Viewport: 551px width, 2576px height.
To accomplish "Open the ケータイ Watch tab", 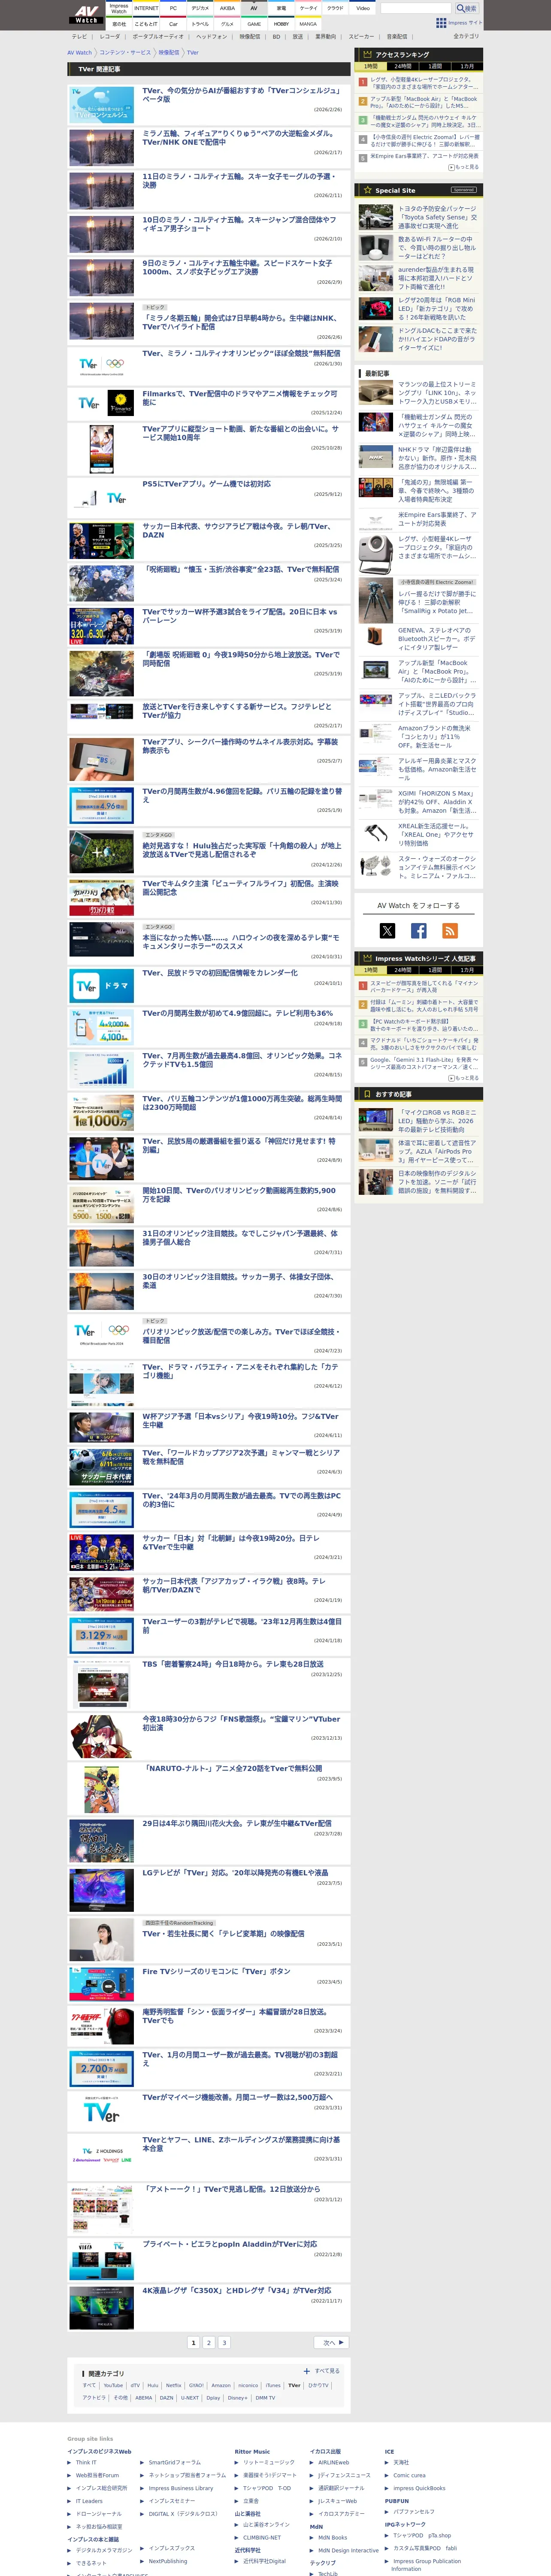I will coord(309,8).
